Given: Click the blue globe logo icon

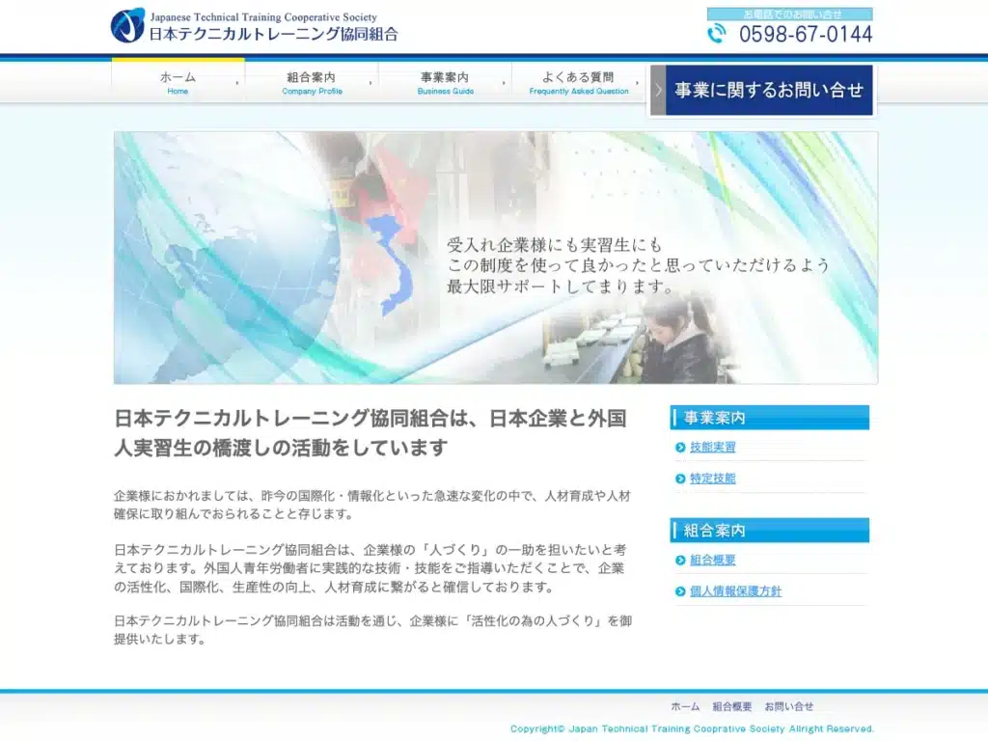Looking at the screenshot, I should [x=128, y=25].
